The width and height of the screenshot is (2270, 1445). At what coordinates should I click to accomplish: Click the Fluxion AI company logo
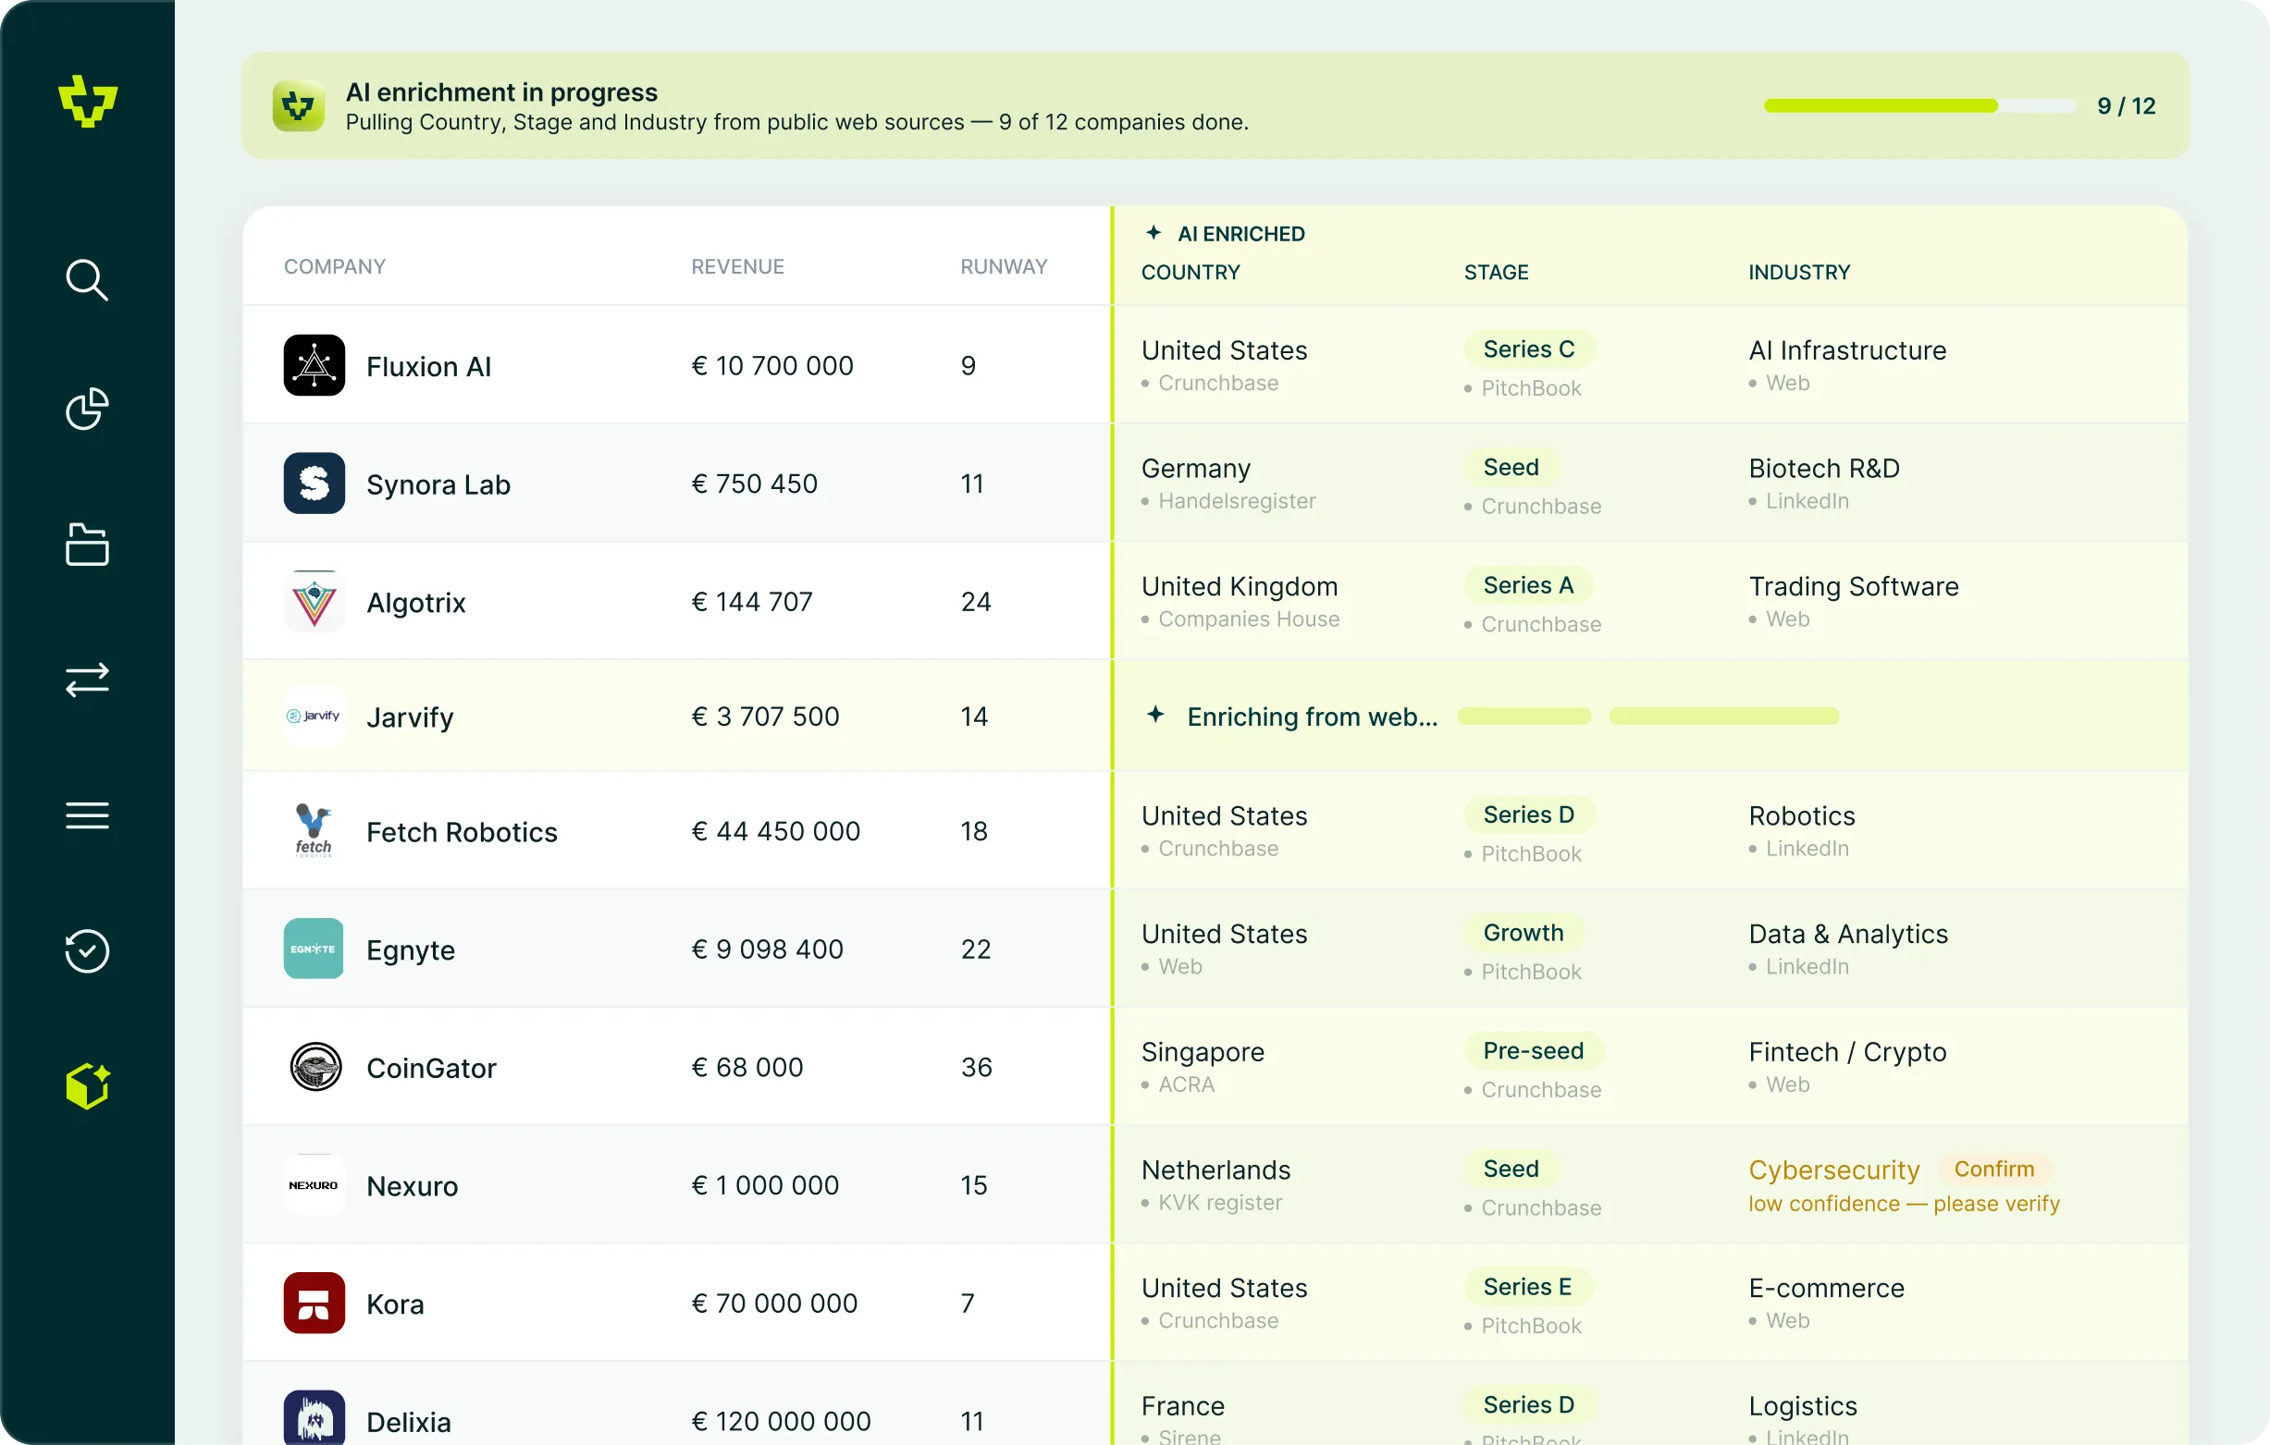tap(314, 365)
